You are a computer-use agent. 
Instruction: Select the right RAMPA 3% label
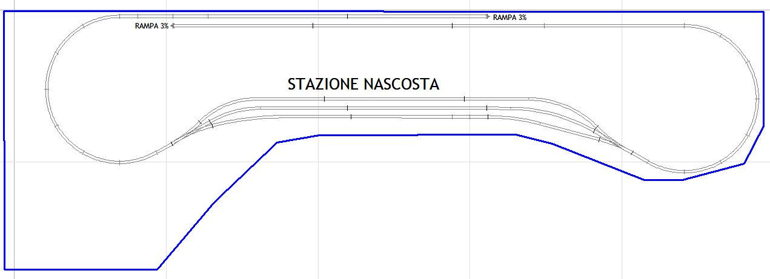509,18
